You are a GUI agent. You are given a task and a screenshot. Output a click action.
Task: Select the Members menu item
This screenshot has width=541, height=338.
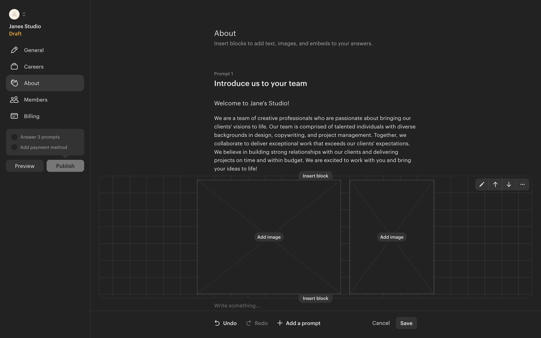click(36, 100)
